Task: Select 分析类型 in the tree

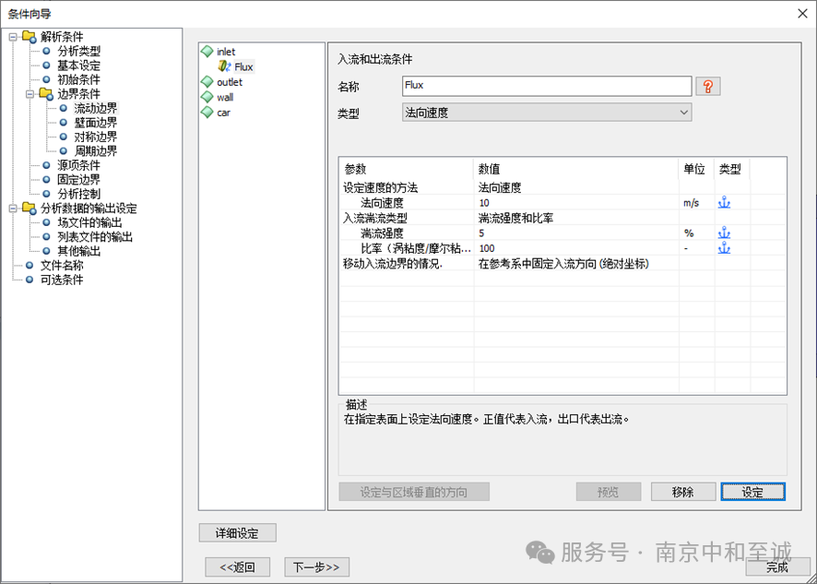Action: [78, 51]
